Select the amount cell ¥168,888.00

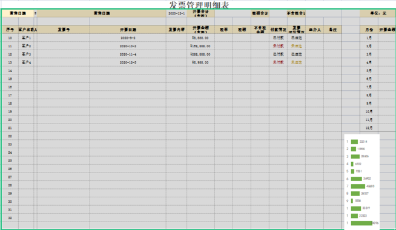coord(200,46)
